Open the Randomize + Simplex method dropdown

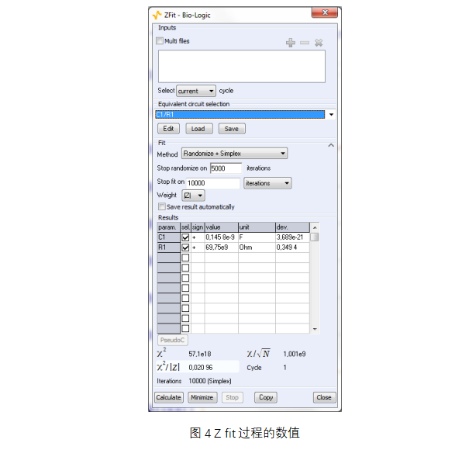(x=234, y=154)
